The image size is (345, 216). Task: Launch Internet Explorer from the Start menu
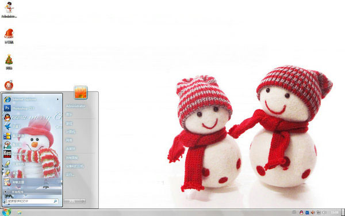click(32, 99)
